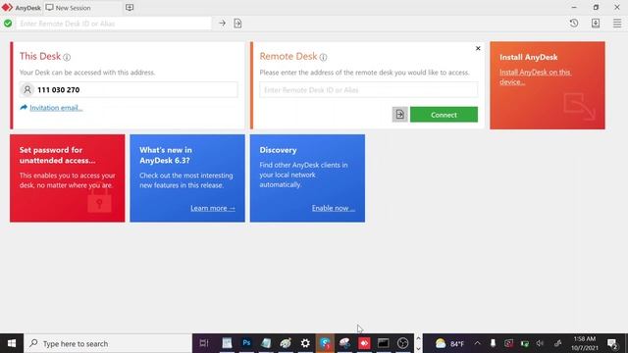This screenshot has width=628, height=353.
Task: Open the orange-highlighted taskbar app icon
Action: (325, 343)
